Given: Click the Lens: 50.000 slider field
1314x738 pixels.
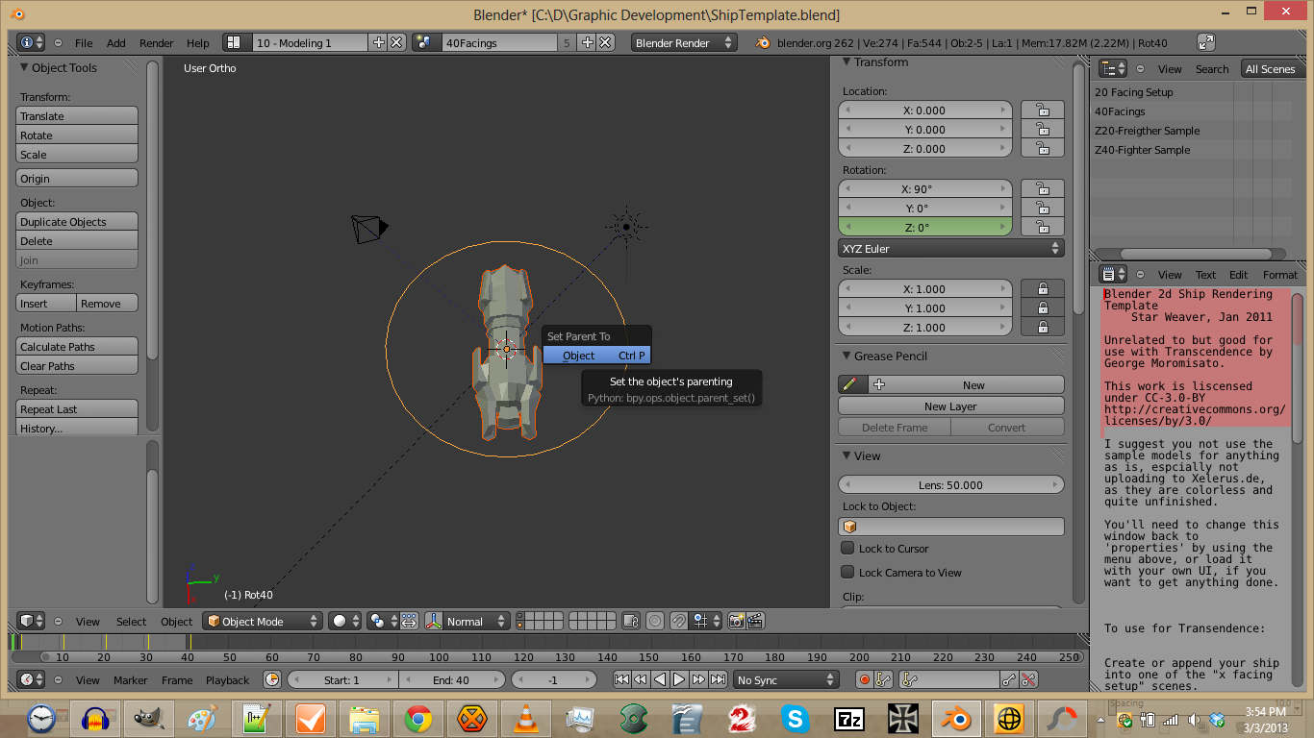Looking at the screenshot, I should 950,484.
